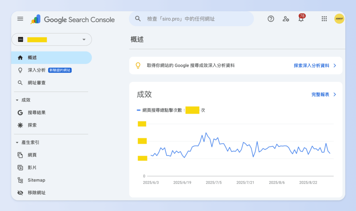The image size is (356, 211).
Task: Open 深入分析 in the sidebar
Action: tap(37, 70)
